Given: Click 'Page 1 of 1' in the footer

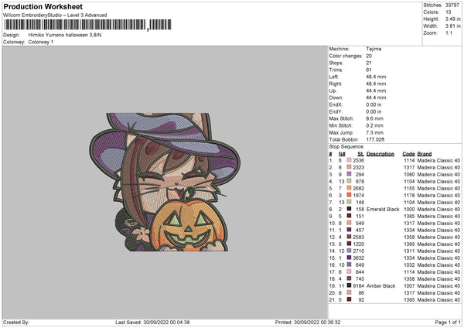Looking at the screenshot, I should [448, 322].
